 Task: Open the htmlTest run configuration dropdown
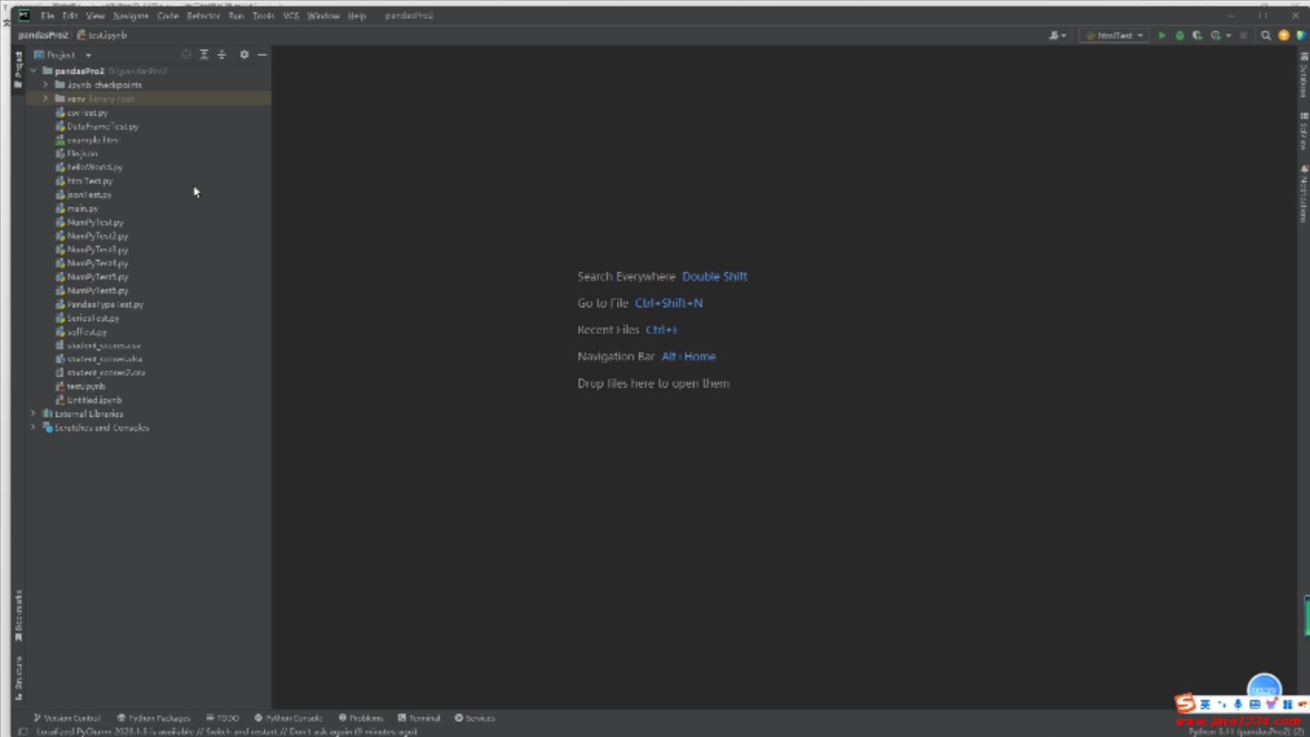(x=1114, y=35)
